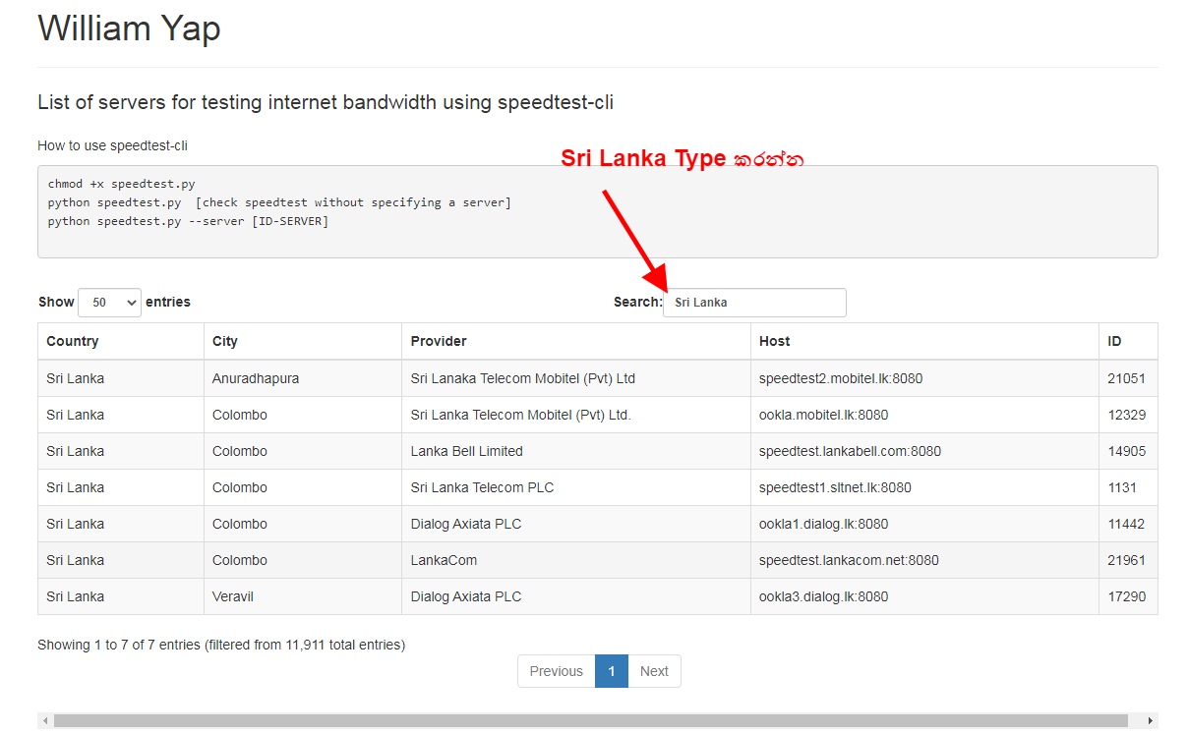Screen dimensions: 1188x733
Task: Select server ID 17290
Action: pyautogui.click(x=1127, y=596)
